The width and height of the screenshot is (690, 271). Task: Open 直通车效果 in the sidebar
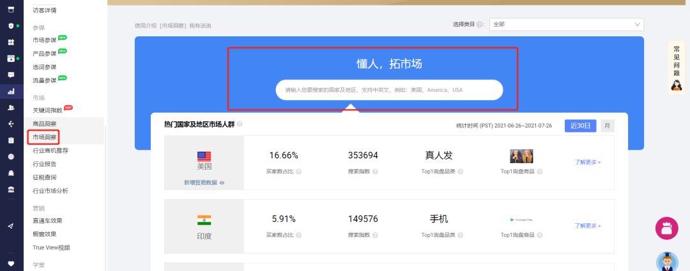pos(47,221)
